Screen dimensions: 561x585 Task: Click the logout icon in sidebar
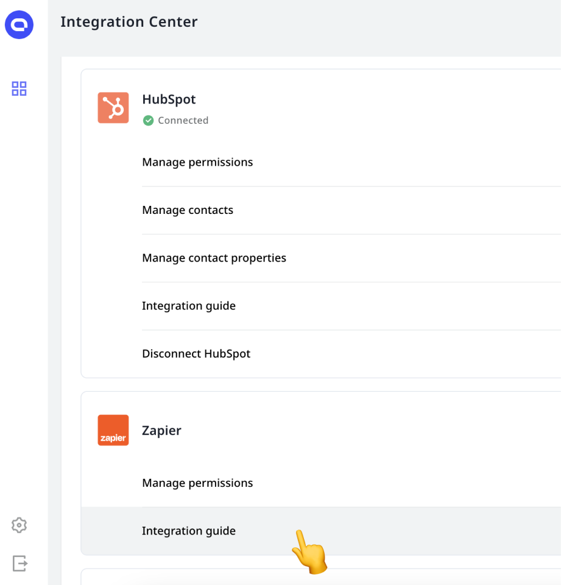click(19, 563)
